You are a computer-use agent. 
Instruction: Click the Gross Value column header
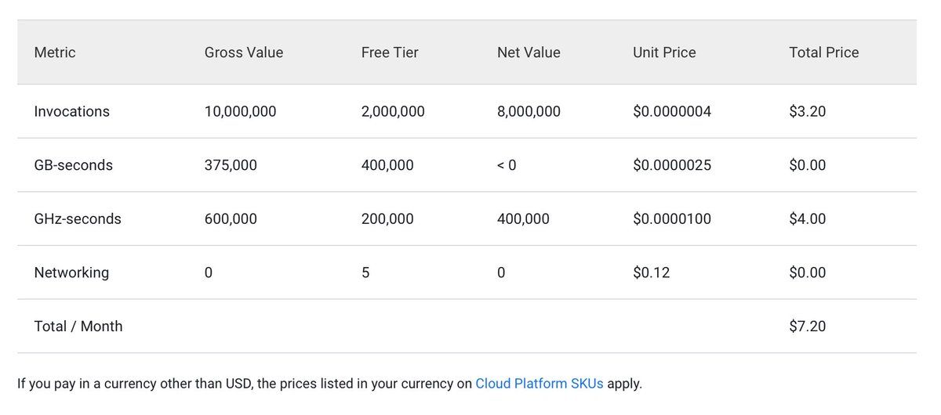[244, 52]
